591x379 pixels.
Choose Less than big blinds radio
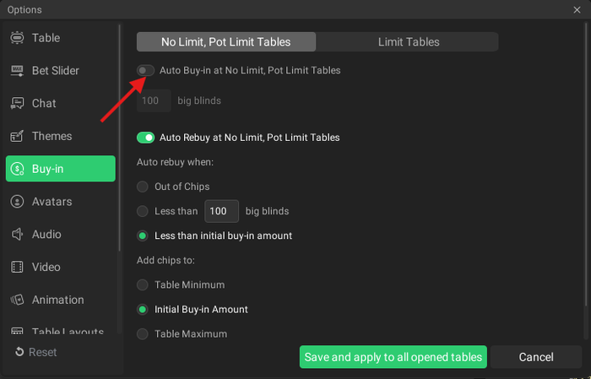(x=143, y=211)
